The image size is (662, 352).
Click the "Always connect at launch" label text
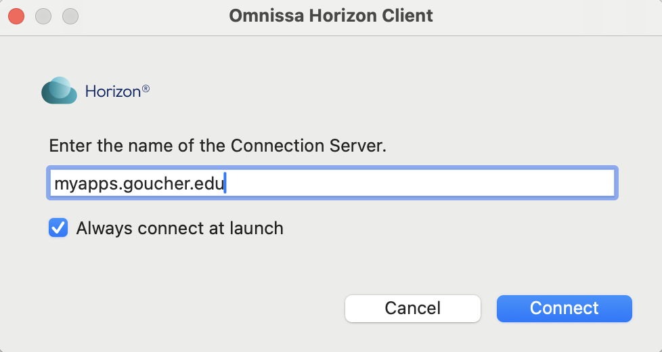click(x=179, y=228)
